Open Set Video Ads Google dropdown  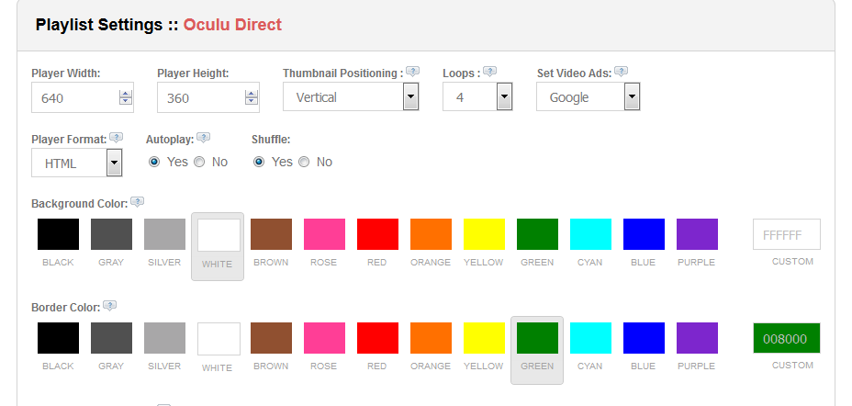(x=588, y=97)
